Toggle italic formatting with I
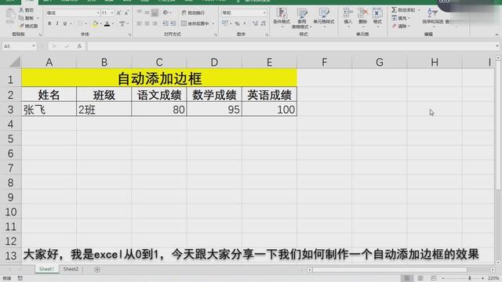502x282 pixels. [x=57, y=23]
